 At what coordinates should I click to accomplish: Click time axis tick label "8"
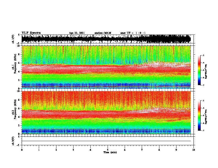pyautogui.click(x=159, y=150)
